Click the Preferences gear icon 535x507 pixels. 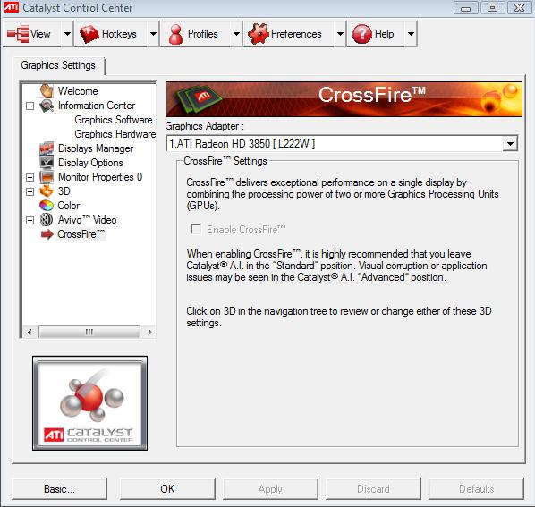[x=259, y=34]
